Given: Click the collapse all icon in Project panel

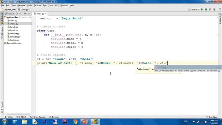Looking at the screenshot, I should [x=20, y=14].
